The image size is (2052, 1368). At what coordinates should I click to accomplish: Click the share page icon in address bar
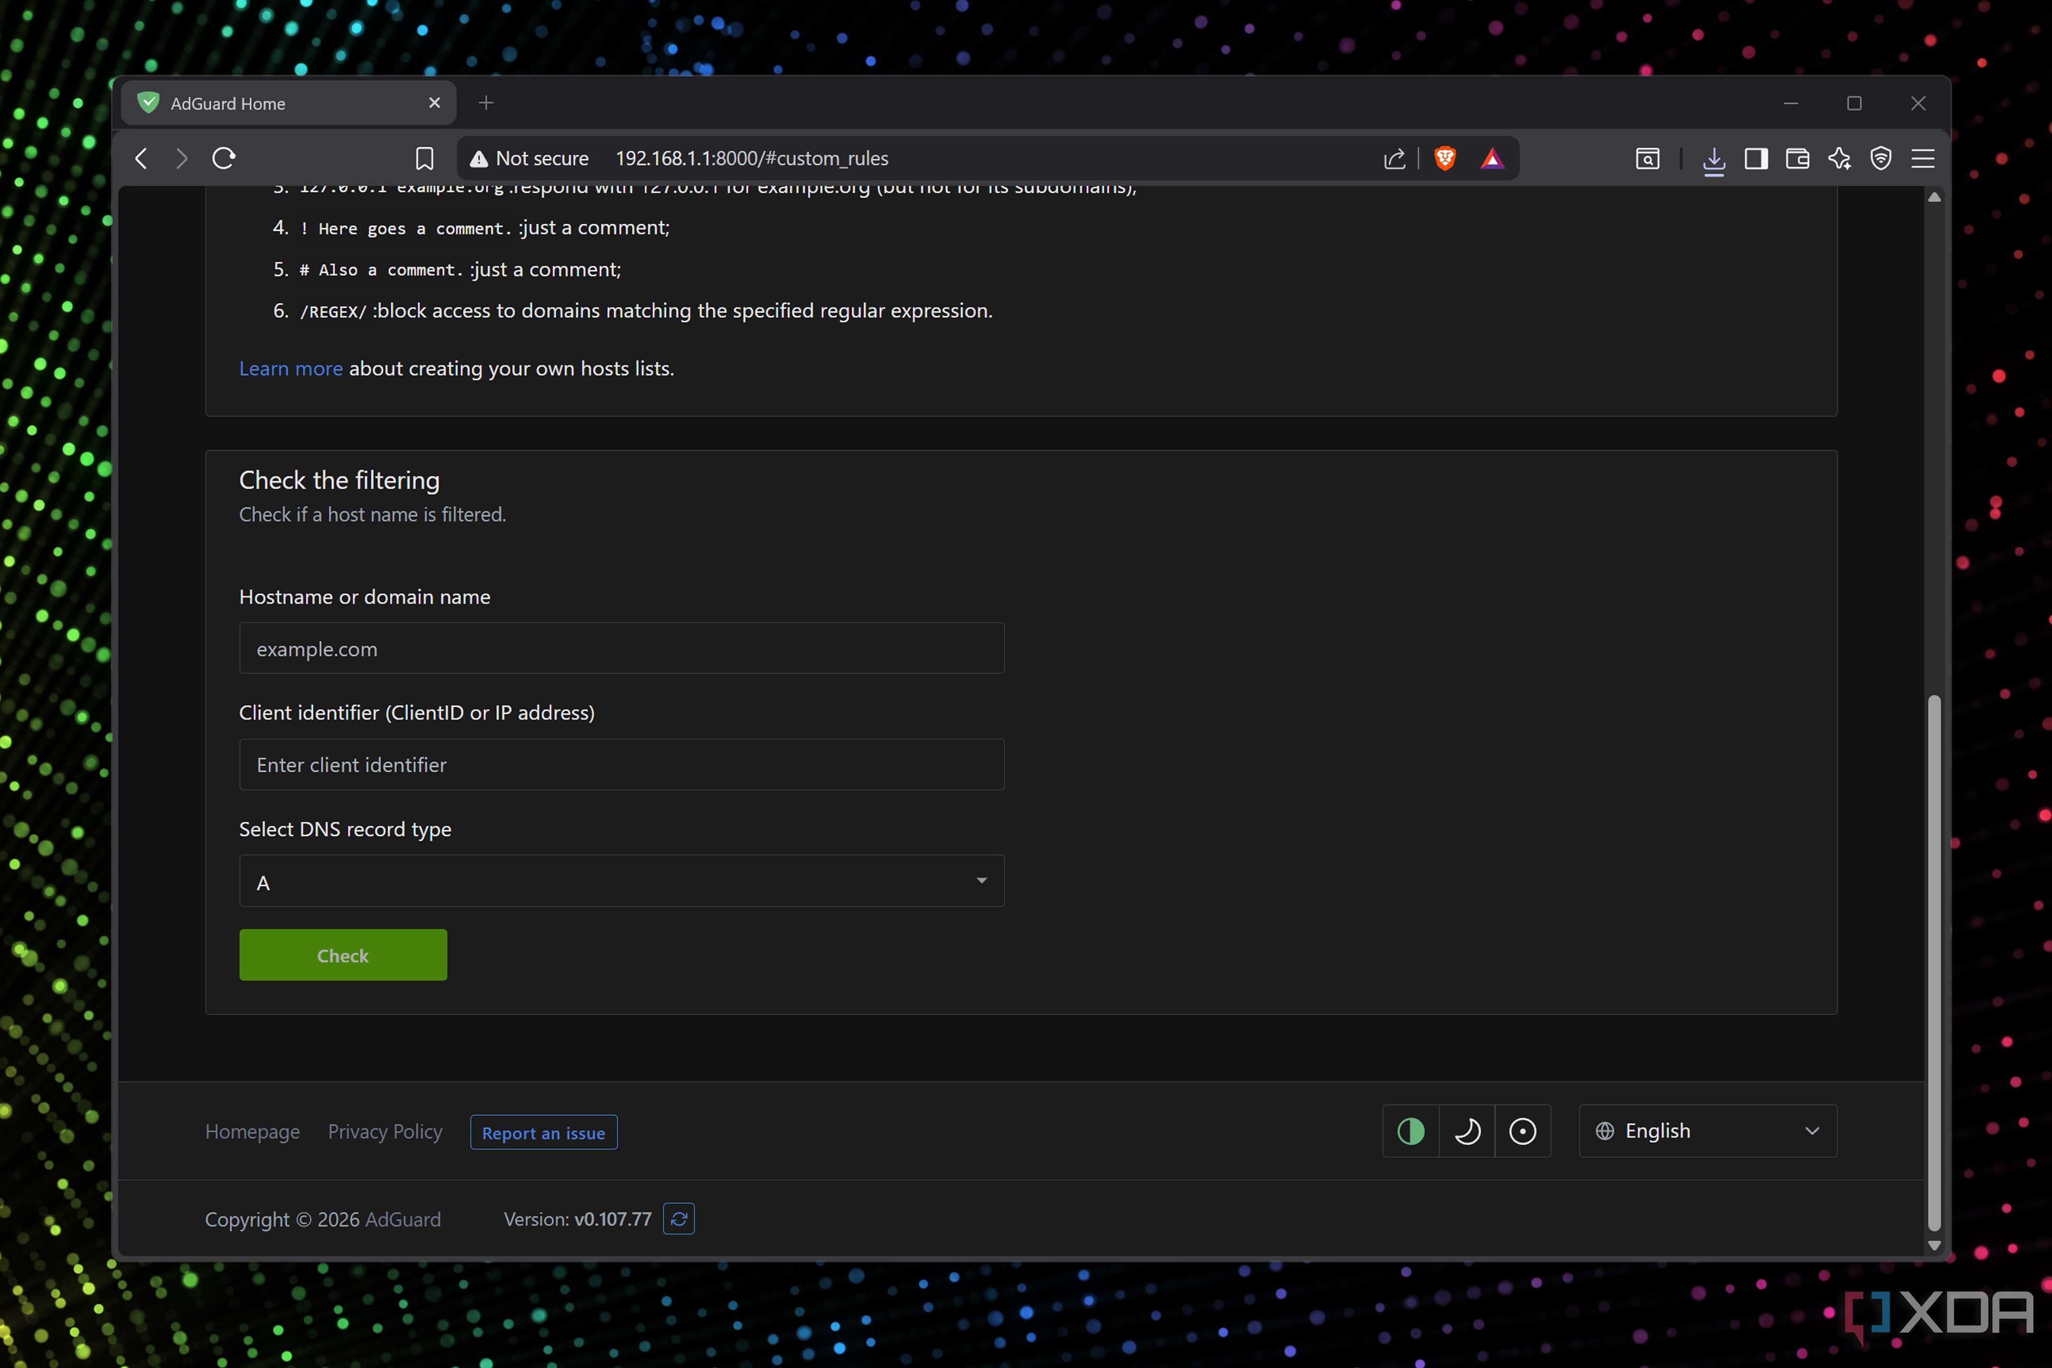1394,158
